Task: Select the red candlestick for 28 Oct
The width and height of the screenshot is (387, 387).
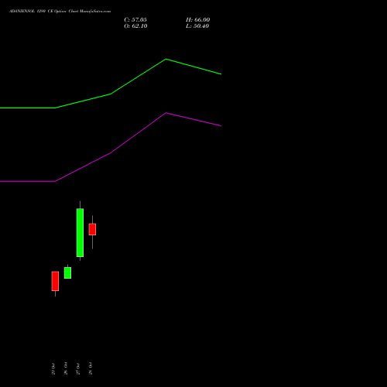Action: click(92, 229)
